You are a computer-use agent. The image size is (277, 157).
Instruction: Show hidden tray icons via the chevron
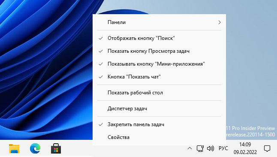(x=190, y=148)
